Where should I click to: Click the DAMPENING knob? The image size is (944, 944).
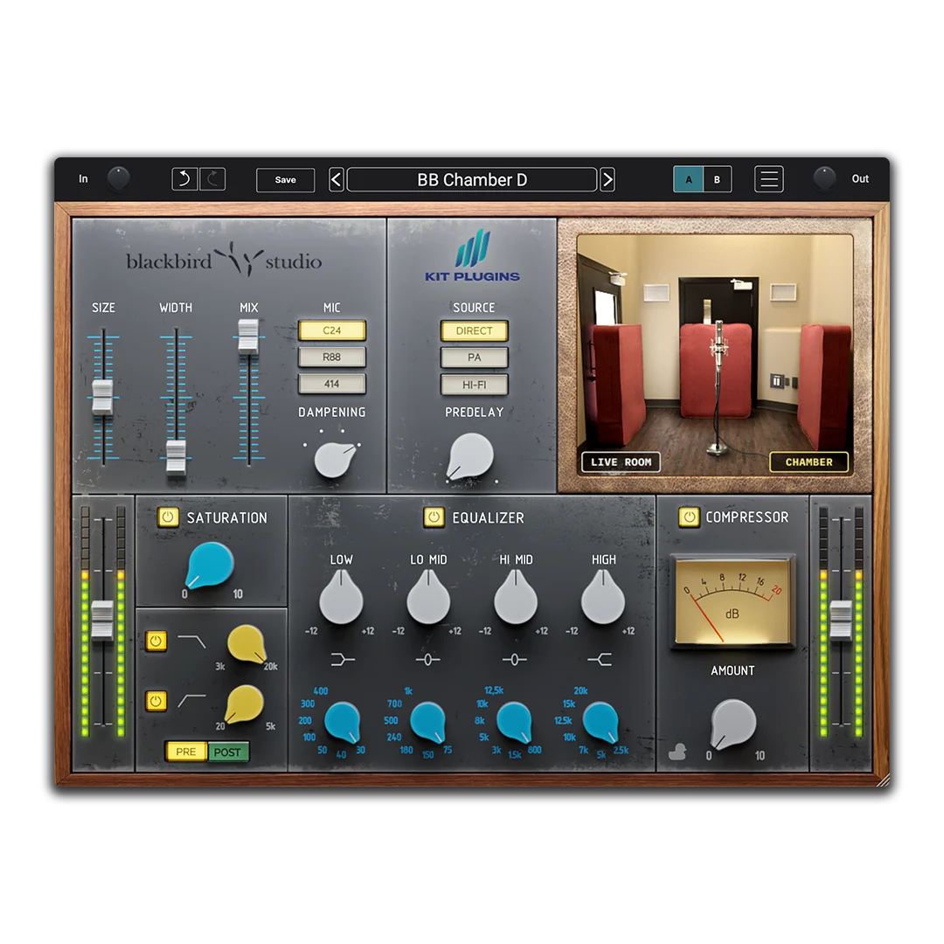click(x=334, y=460)
